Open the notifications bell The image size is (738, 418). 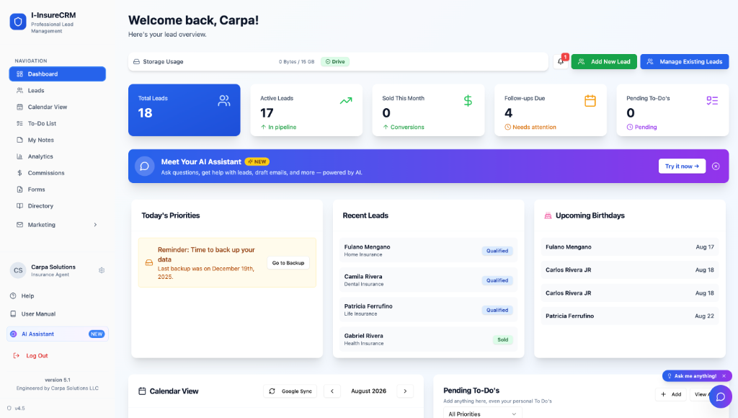pos(561,62)
